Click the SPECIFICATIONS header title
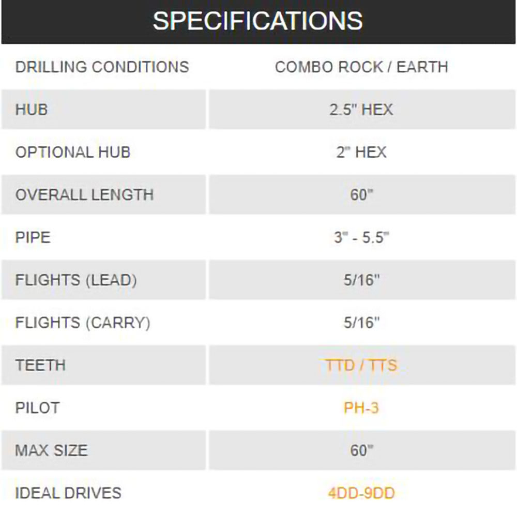Viewport: 517px width, 517px height. [257, 21]
